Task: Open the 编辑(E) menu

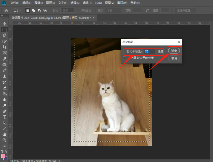Action: click(27, 3)
